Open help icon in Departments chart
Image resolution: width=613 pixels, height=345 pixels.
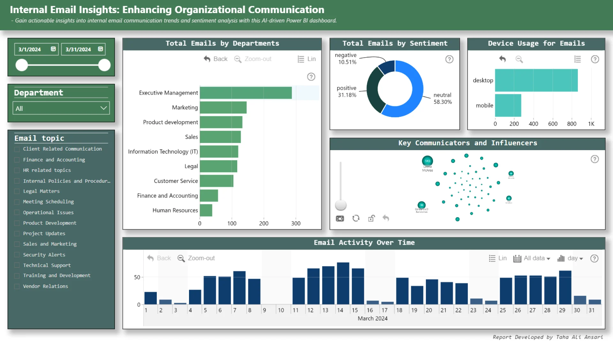[311, 77]
